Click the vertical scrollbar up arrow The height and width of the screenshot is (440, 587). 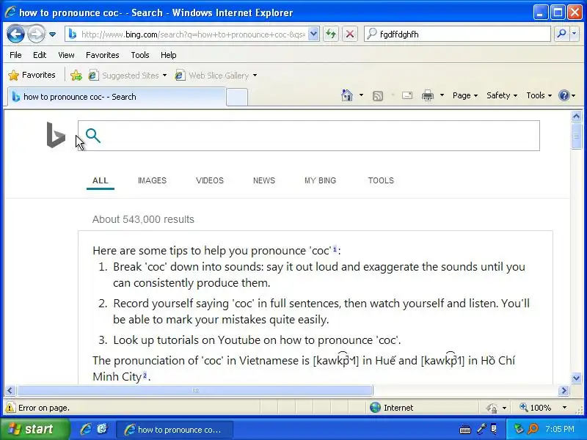(x=576, y=117)
